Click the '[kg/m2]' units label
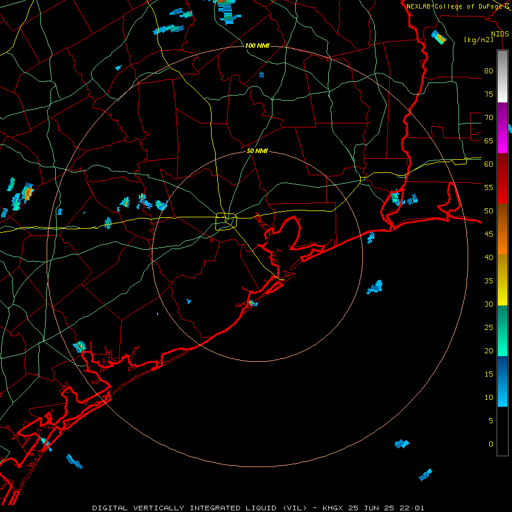The width and height of the screenshot is (512, 512). [478, 40]
